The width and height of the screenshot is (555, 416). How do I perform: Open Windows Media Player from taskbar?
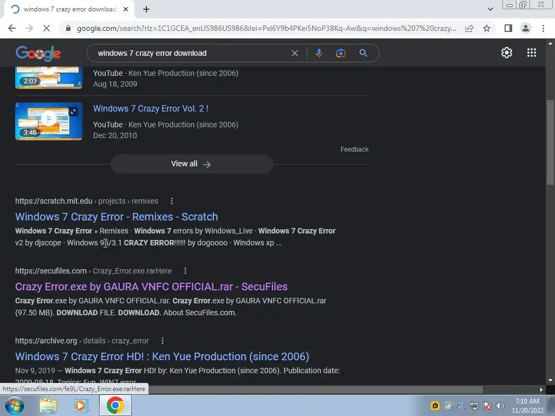pos(81,405)
